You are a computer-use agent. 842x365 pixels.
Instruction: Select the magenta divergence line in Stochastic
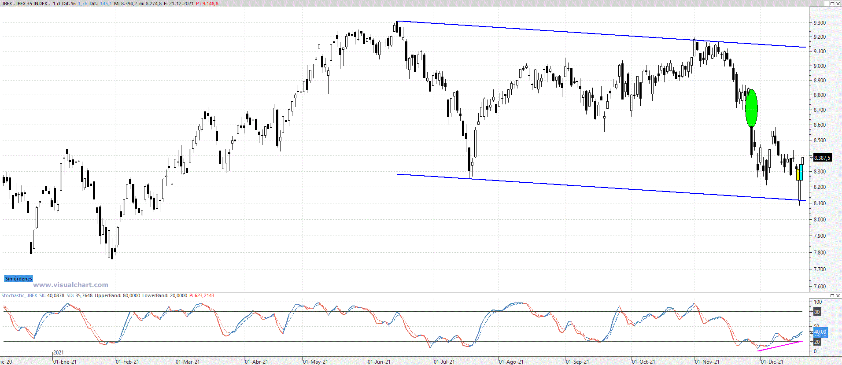coord(779,346)
